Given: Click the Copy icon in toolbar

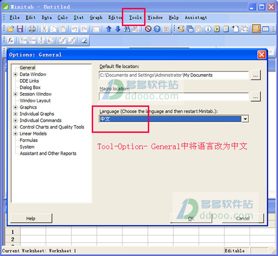Looking at the screenshot, I should [x=53, y=29].
